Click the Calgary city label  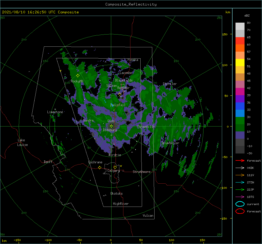click(114, 171)
